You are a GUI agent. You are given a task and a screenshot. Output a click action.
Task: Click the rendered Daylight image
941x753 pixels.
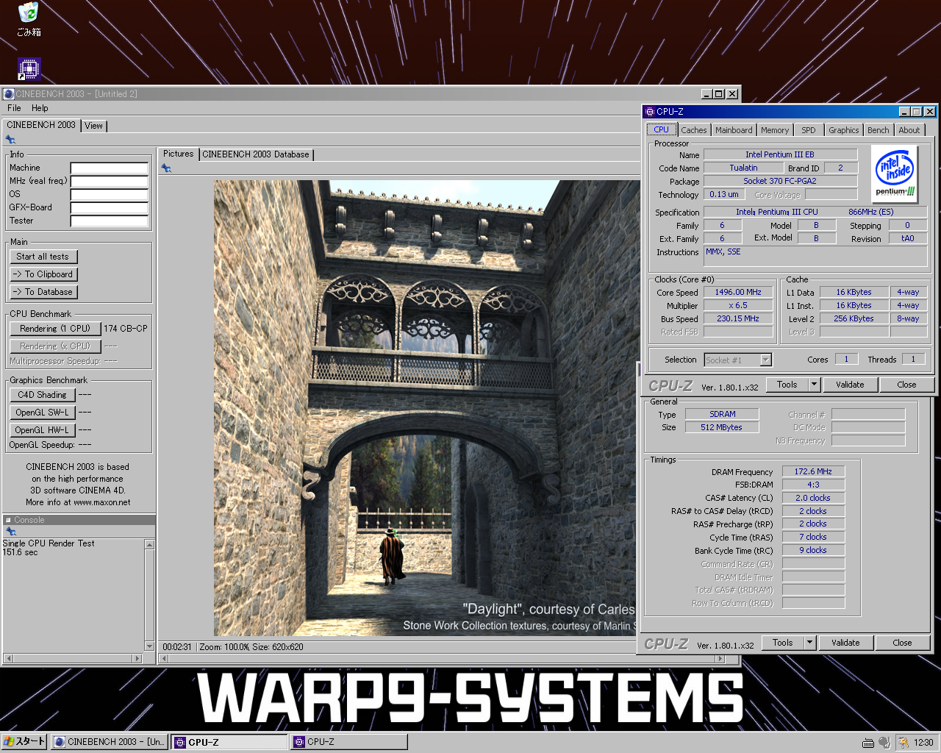(x=426, y=408)
